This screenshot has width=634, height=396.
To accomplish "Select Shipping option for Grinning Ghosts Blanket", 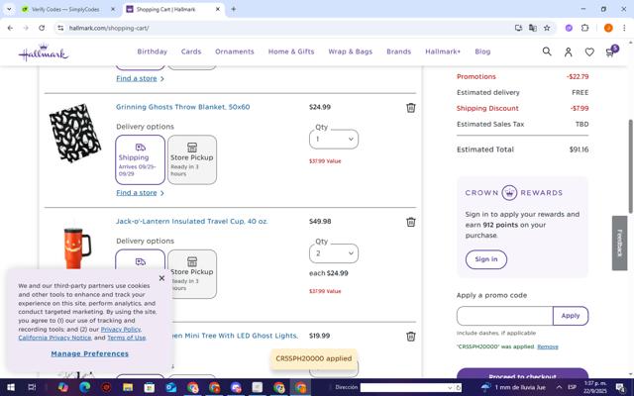I will 140,159.
